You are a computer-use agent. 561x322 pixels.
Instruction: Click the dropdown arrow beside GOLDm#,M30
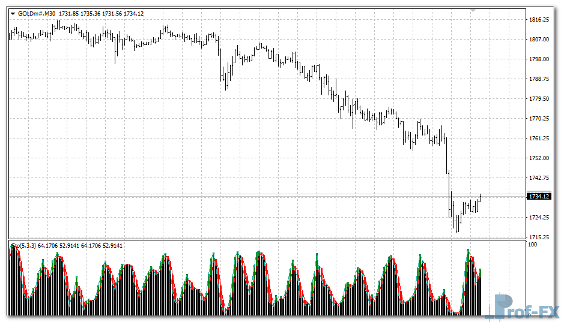tap(13, 13)
